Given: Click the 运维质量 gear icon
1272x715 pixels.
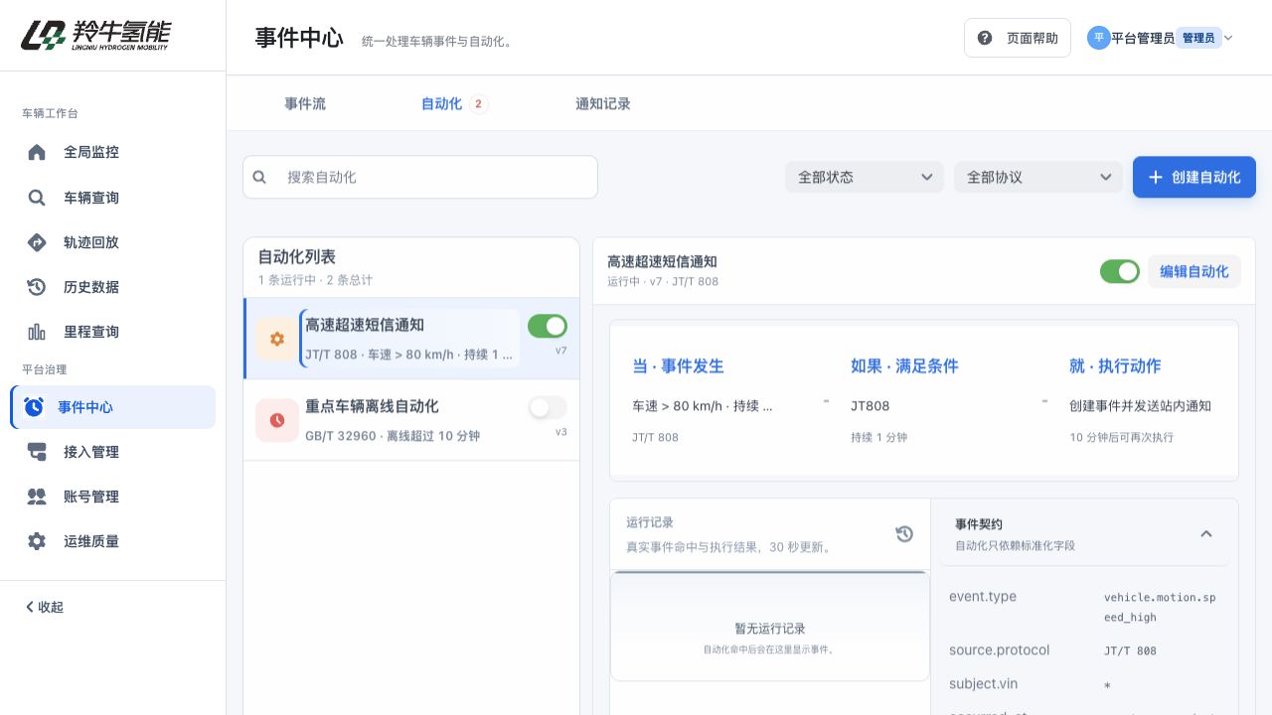Looking at the screenshot, I should [37, 541].
